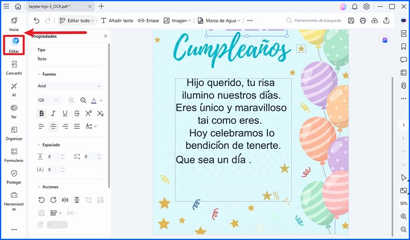This screenshot has height=240, width=410.
Task: Go to the Home icon
Action: coord(18,7)
